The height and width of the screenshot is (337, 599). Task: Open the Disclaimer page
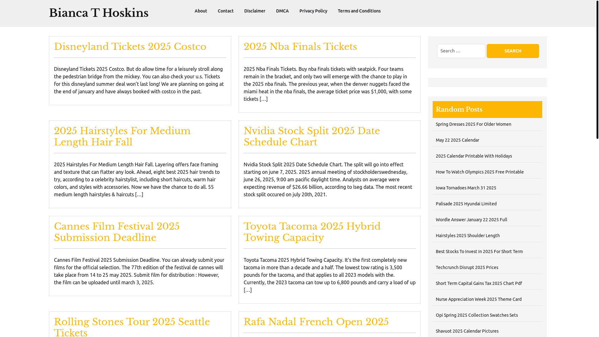pyautogui.click(x=255, y=11)
